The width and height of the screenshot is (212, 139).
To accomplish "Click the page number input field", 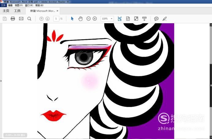I will [56, 19].
